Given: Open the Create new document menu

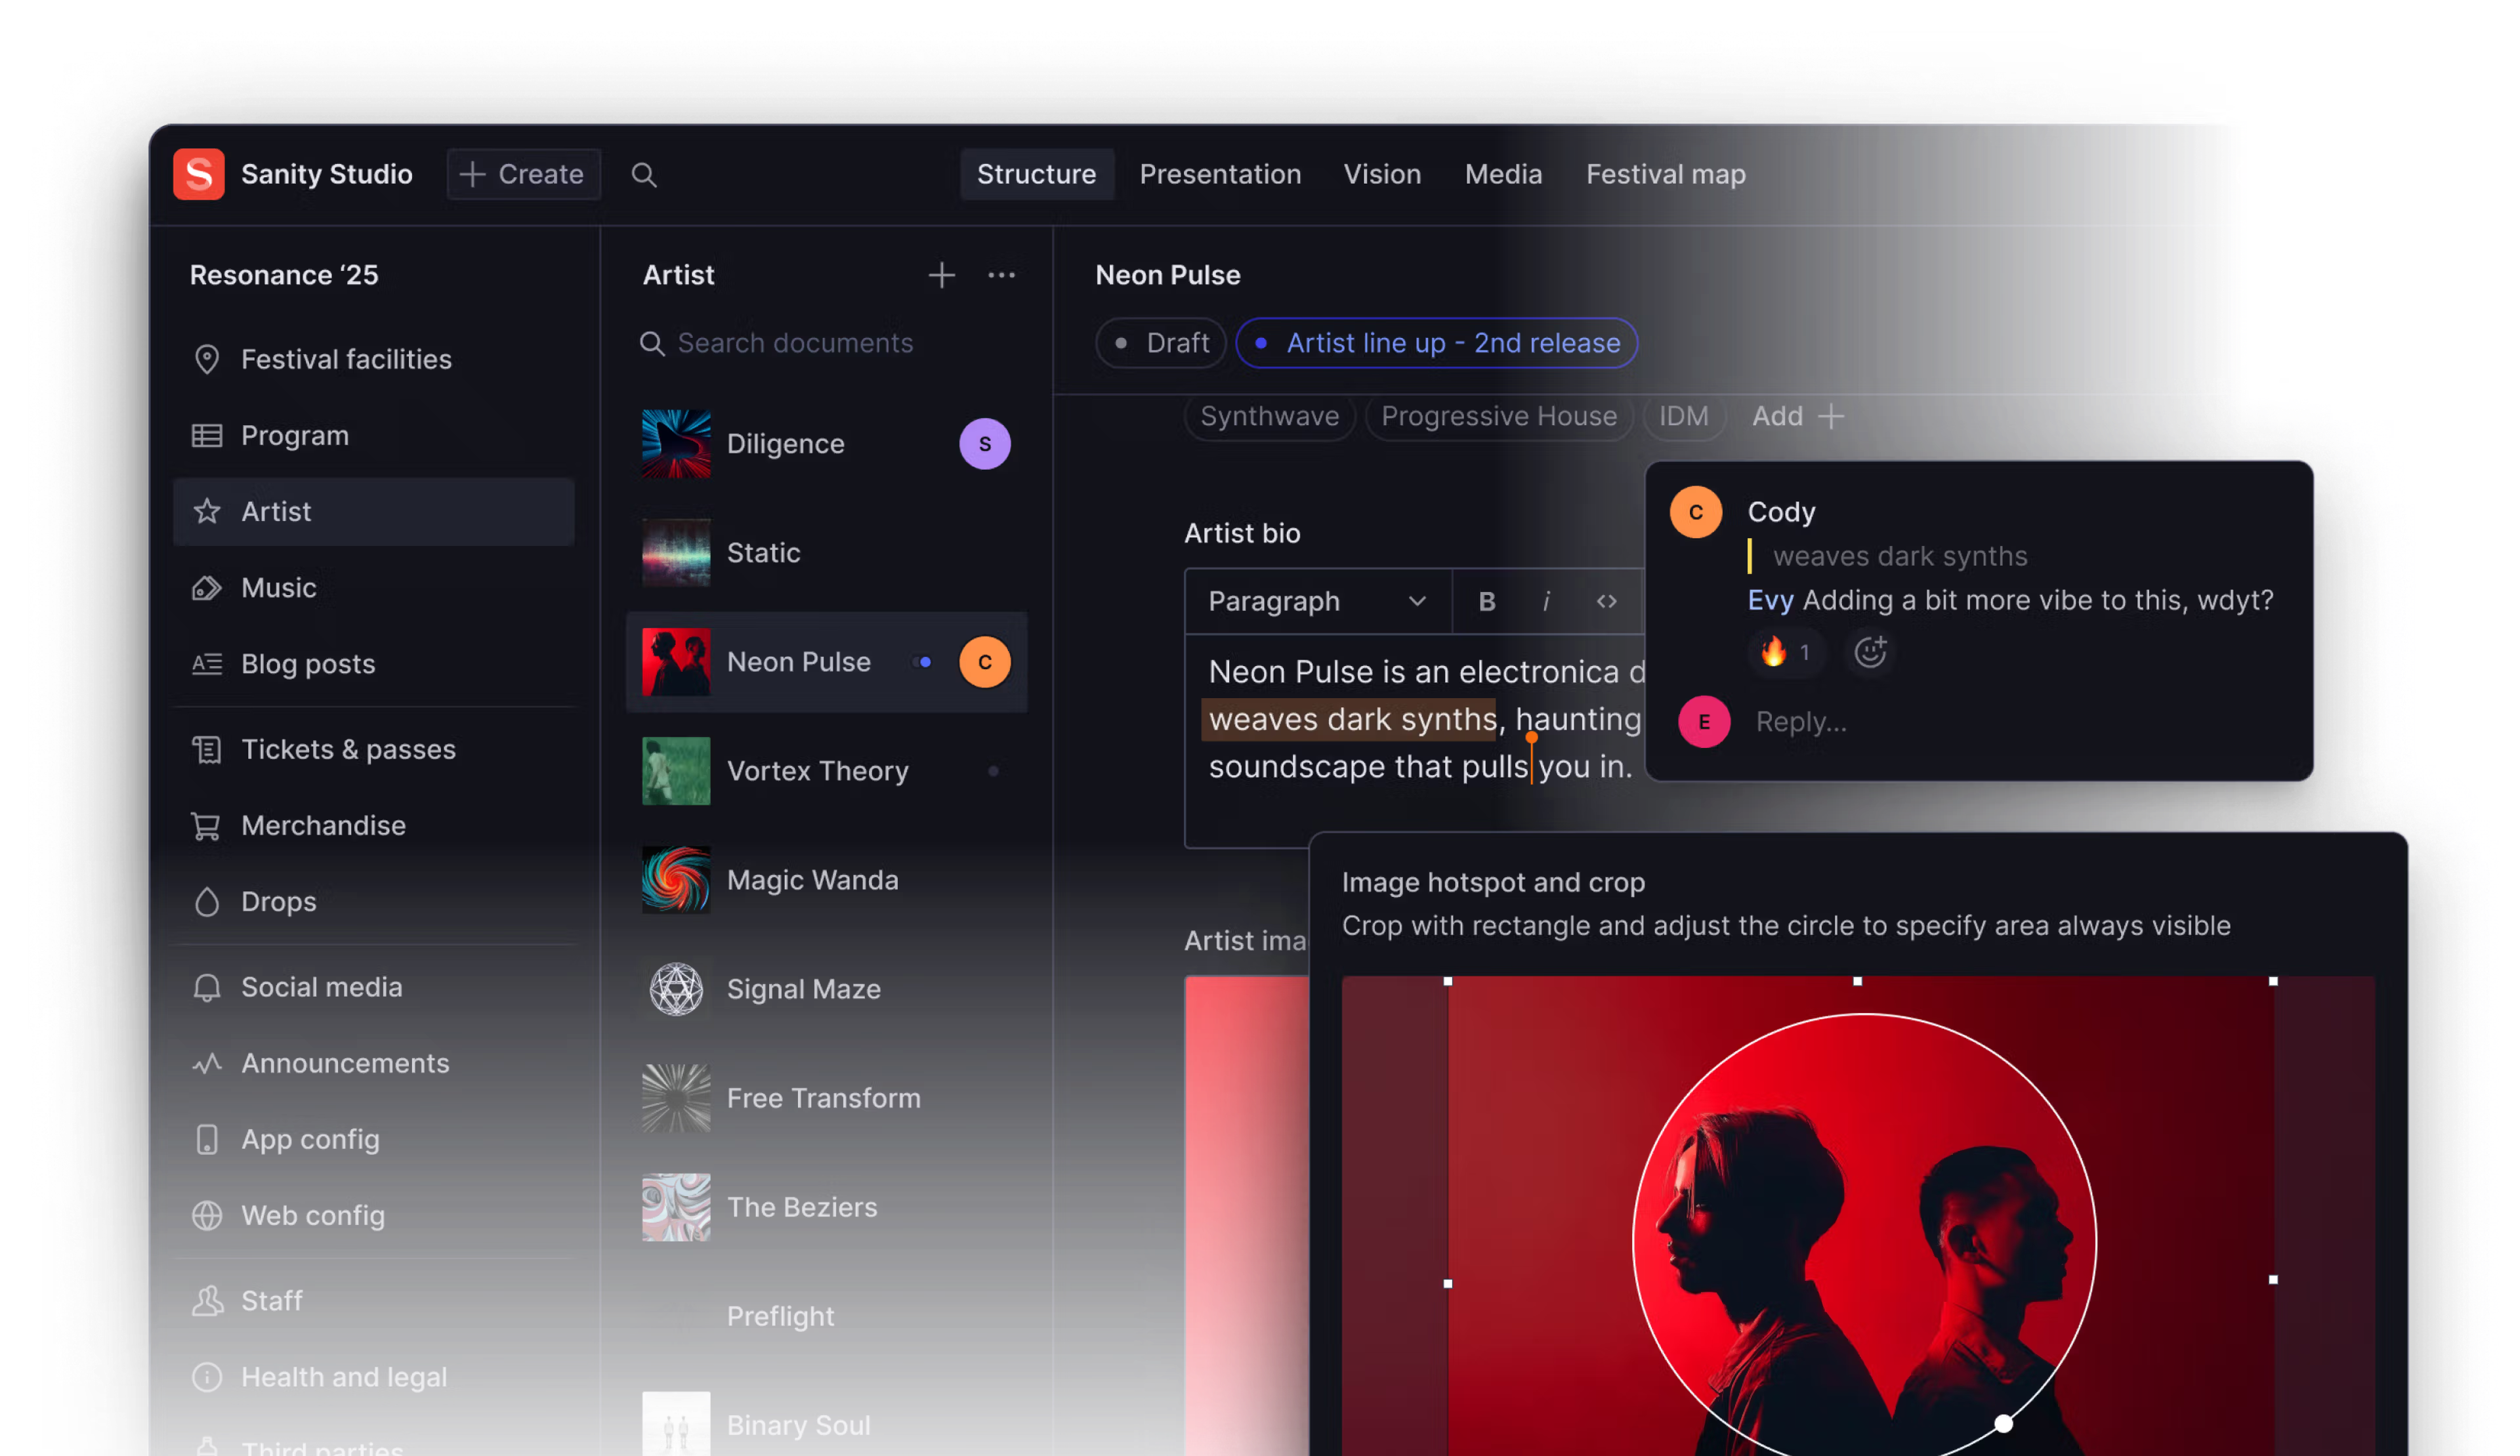Looking at the screenshot, I should click(523, 174).
